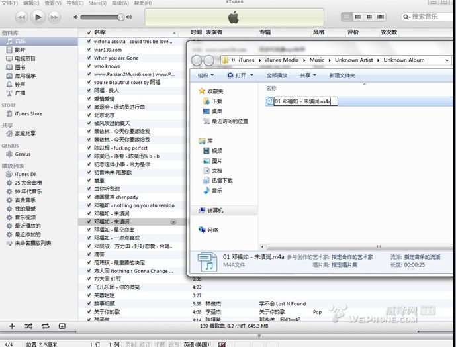
Task: Select 广播 in the iTunes sidebar
Action: 20,93
